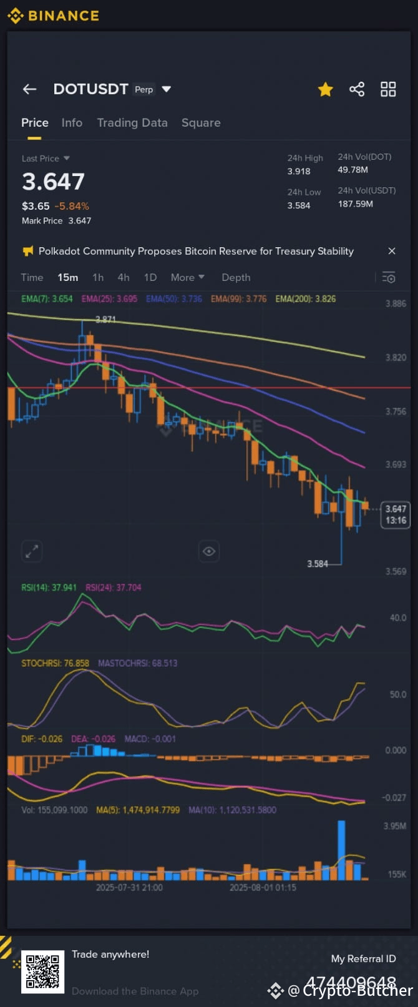Viewport: 418px width, 1007px height.
Task: Open Polkadot Bitcoin Reserve news headline
Action: click(196, 251)
